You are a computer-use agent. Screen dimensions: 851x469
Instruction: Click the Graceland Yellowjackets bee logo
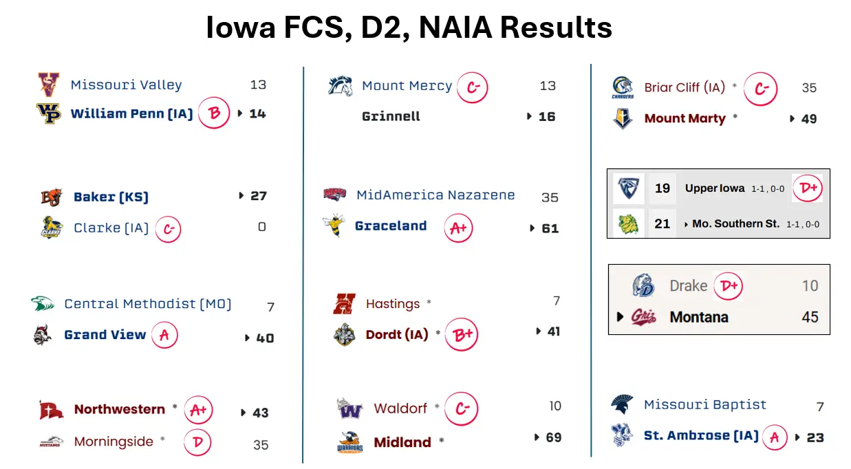click(334, 227)
